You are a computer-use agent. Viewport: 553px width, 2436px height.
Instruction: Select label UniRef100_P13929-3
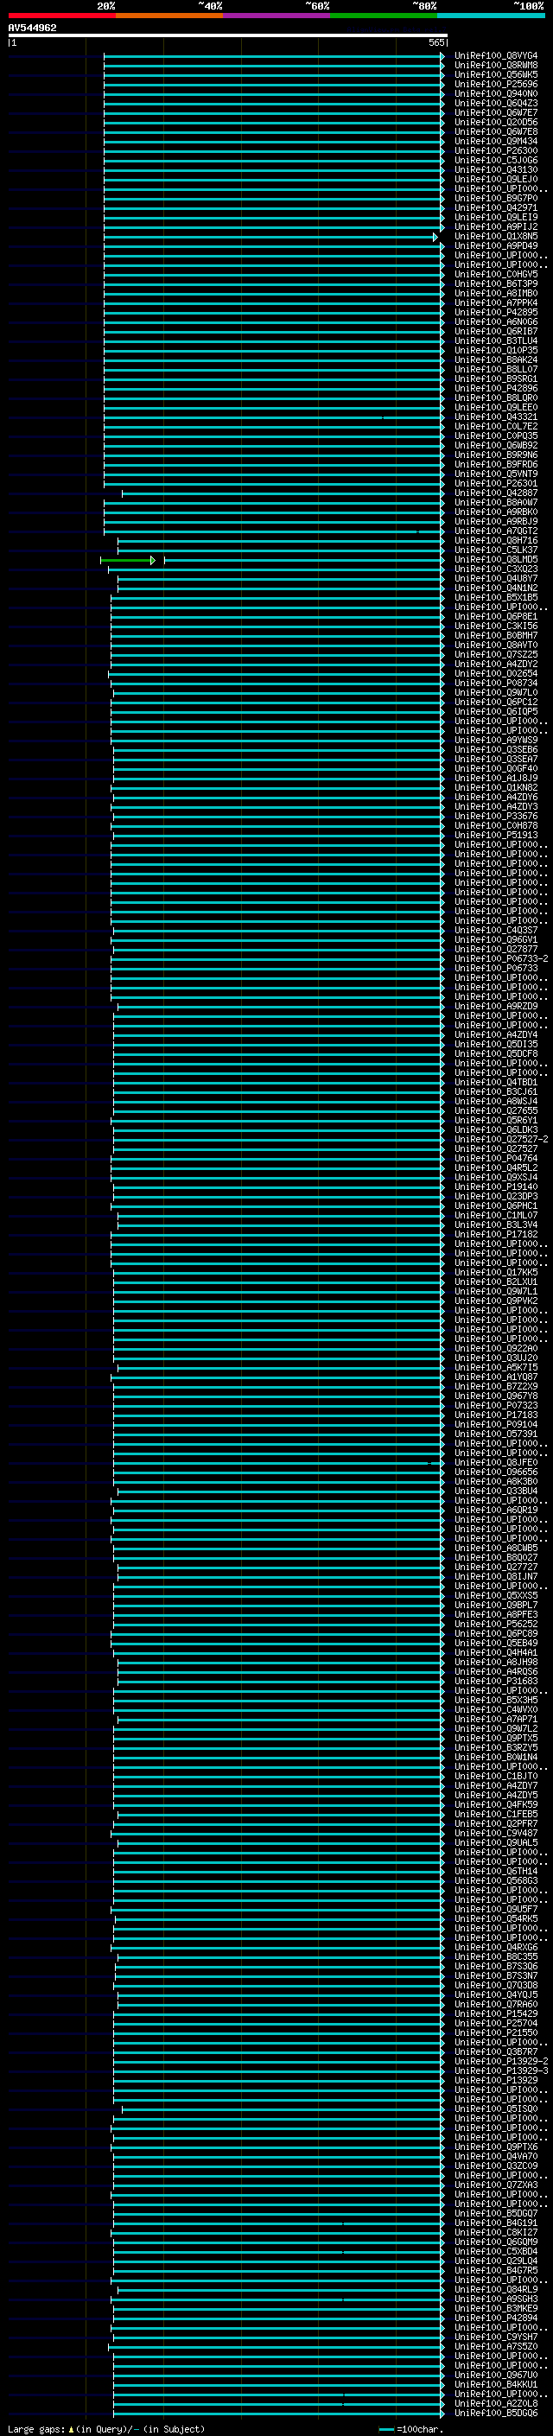501,2071
